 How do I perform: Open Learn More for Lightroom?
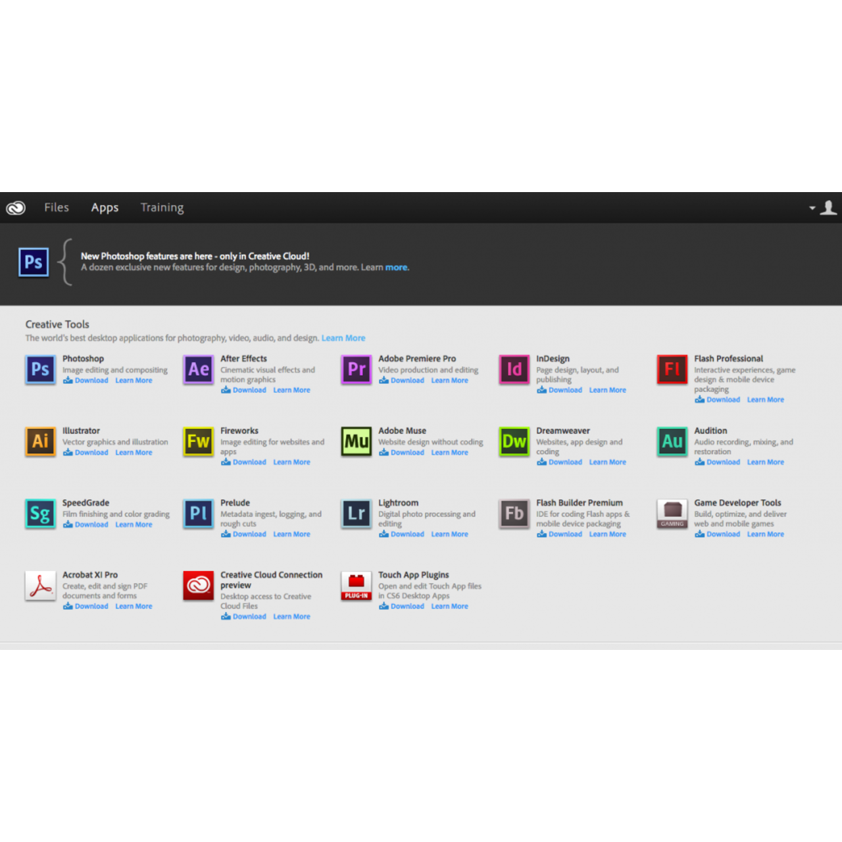coord(449,534)
